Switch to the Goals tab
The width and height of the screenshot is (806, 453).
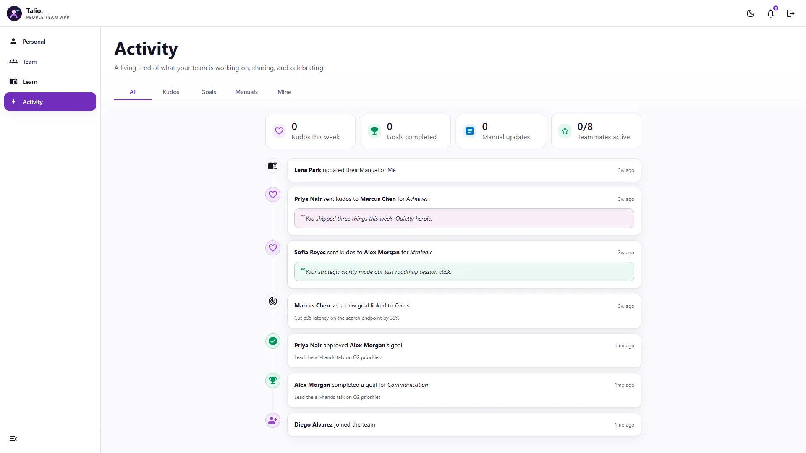pos(209,92)
